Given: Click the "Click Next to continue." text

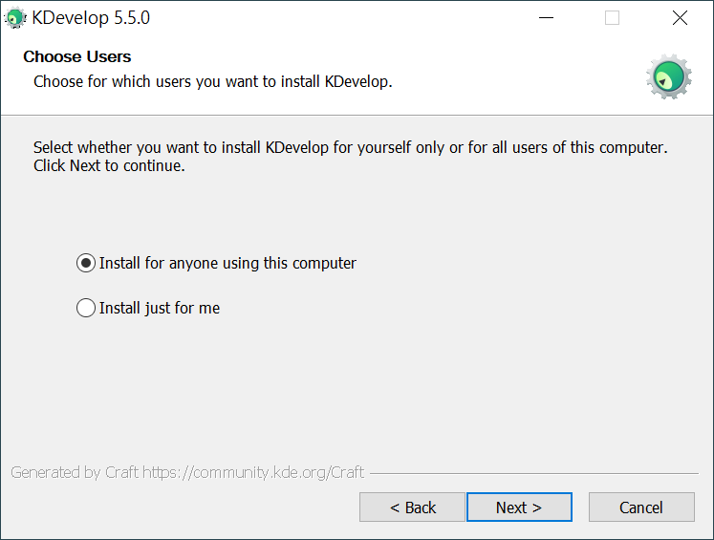Looking at the screenshot, I should (109, 165).
